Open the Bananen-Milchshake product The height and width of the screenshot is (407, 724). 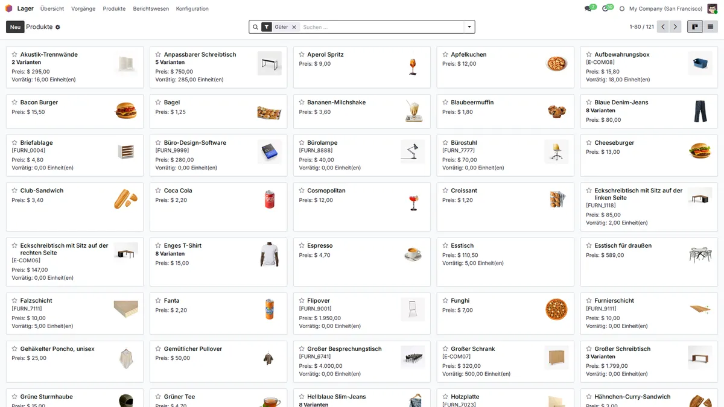(x=362, y=111)
